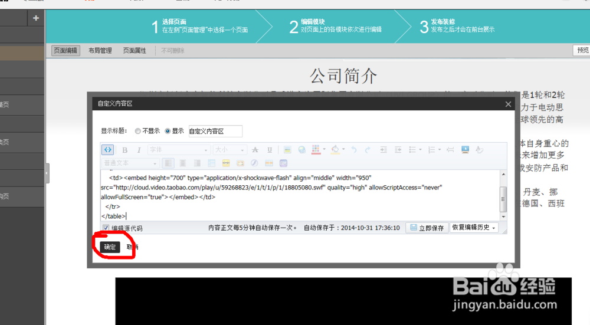Click the purple BM icon
Screen dimensions: 590x325
click(x=283, y=163)
